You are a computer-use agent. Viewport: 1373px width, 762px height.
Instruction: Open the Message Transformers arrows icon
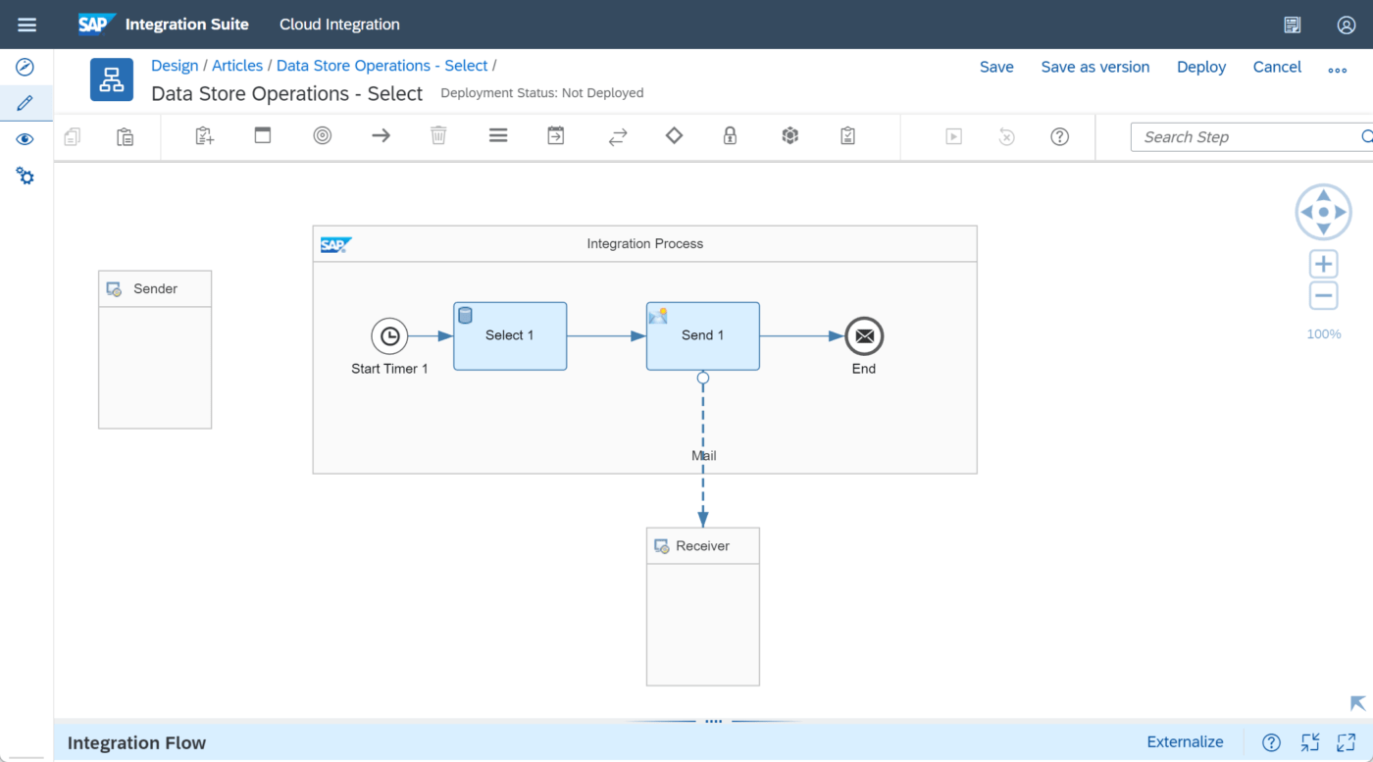[x=618, y=137]
